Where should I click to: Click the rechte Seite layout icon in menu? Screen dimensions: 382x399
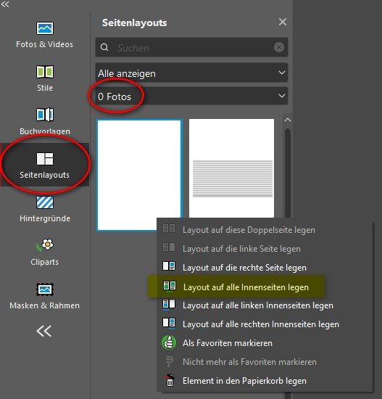pyautogui.click(x=169, y=266)
